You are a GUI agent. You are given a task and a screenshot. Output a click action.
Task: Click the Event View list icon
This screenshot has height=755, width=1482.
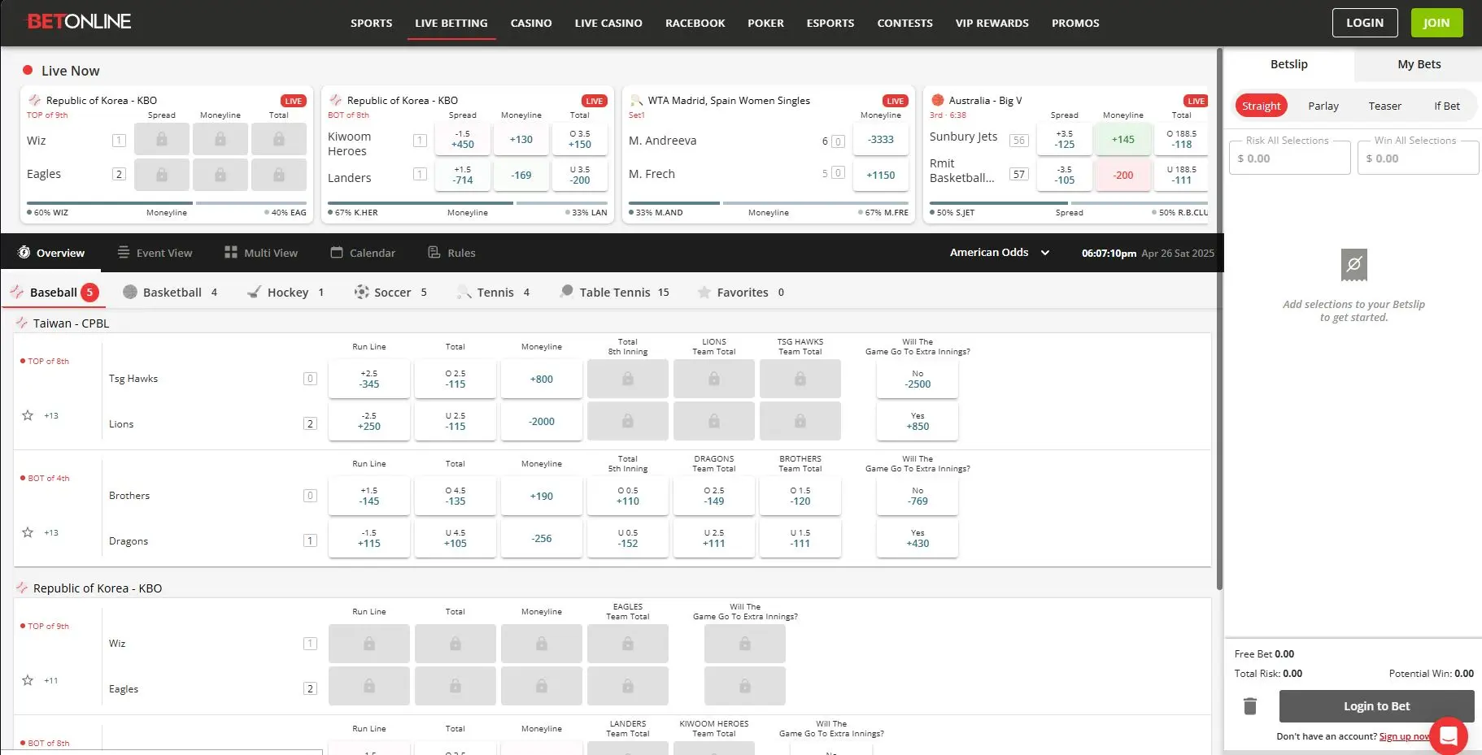coord(124,252)
